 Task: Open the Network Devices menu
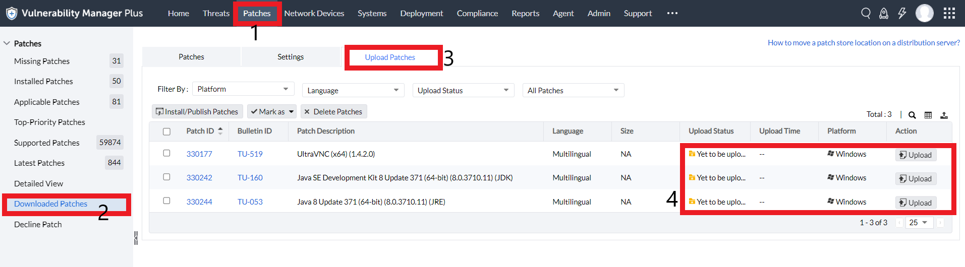coord(314,13)
